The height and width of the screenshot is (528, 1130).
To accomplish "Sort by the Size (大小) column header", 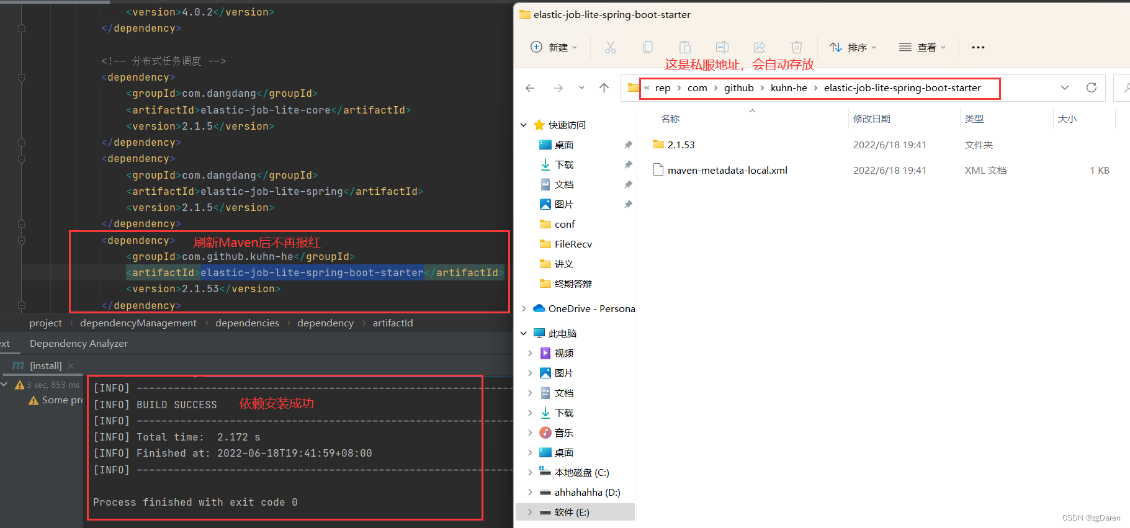I will point(1067,119).
